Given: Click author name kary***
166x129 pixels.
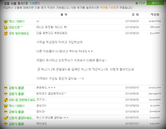Looking at the screenshot, I should point(155,123).
